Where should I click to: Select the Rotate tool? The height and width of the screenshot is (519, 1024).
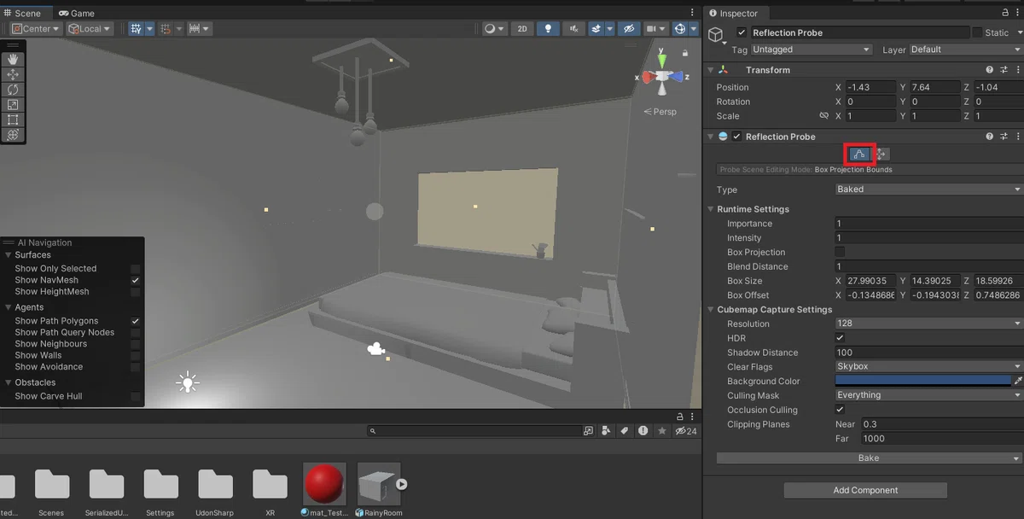(13, 90)
